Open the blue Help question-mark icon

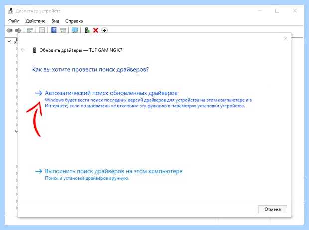coord(54,30)
